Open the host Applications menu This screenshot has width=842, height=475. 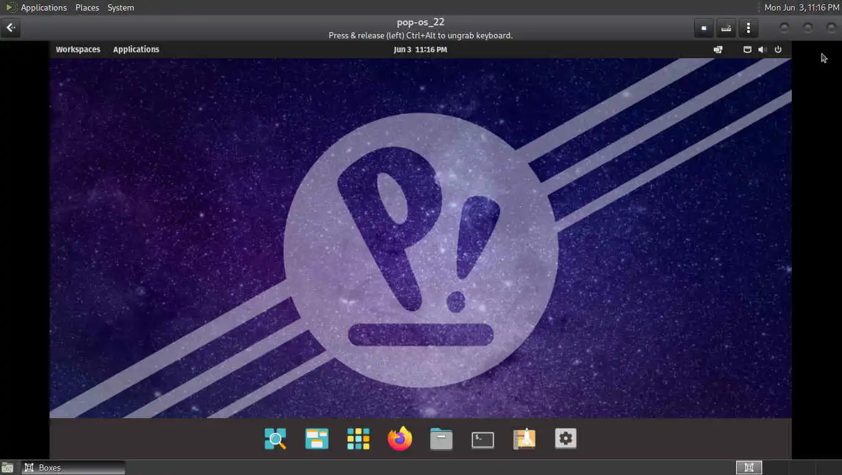[43, 7]
